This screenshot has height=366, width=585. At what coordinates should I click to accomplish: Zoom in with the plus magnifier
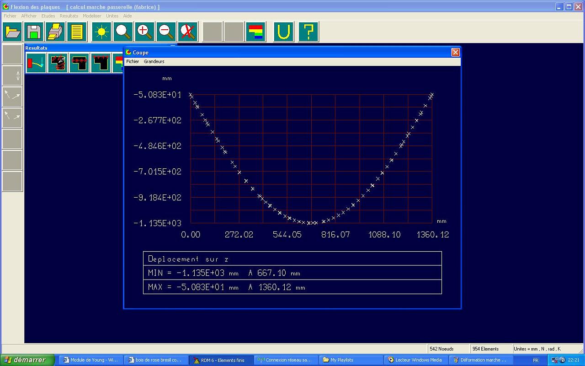(x=144, y=32)
